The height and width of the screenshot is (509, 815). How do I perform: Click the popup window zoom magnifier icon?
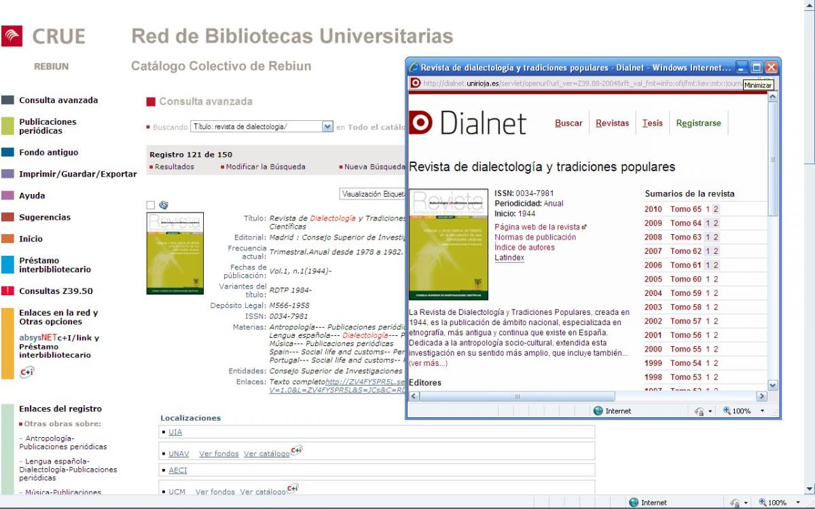pyautogui.click(x=727, y=411)
